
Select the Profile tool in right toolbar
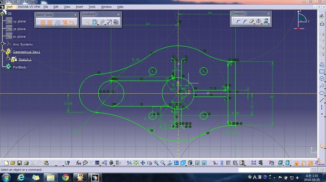322,65
